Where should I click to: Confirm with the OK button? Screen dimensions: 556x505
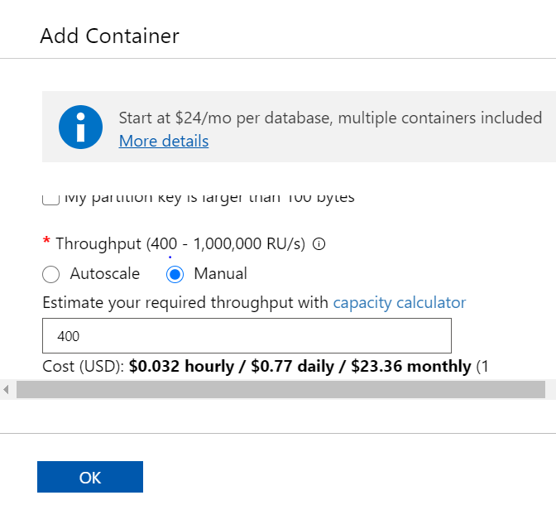coord(90,478)
